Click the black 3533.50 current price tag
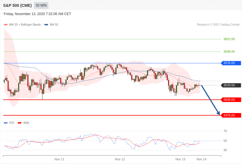The image size is (242, 164). [x=231, y=85]
